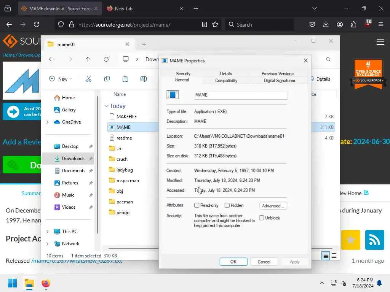Open the Compatibility tab
390x292 pixels.
(x=226, y=81)
